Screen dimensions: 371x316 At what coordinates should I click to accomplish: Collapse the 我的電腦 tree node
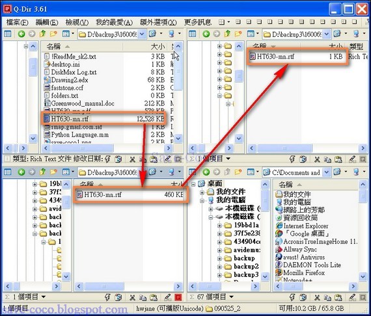pos(202,201)
